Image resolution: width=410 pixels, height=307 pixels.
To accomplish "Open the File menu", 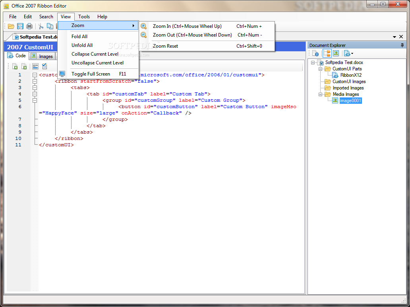I will 13,16.
